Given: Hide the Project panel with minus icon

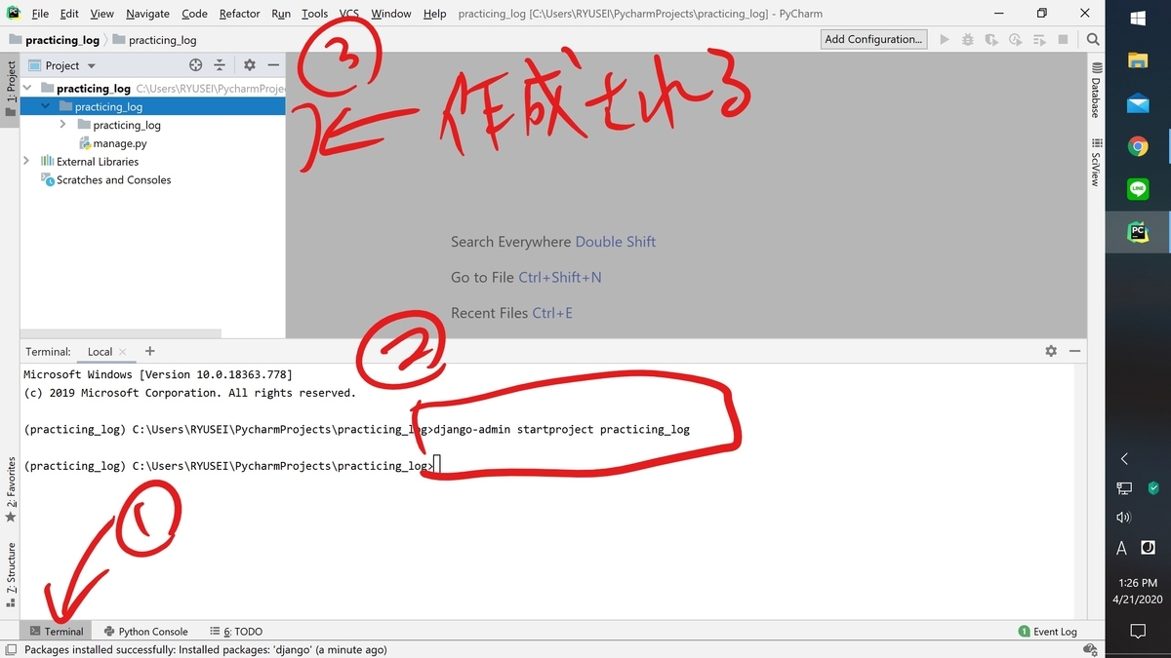Looking at the screenshot, I should click(x=273, y=65).
